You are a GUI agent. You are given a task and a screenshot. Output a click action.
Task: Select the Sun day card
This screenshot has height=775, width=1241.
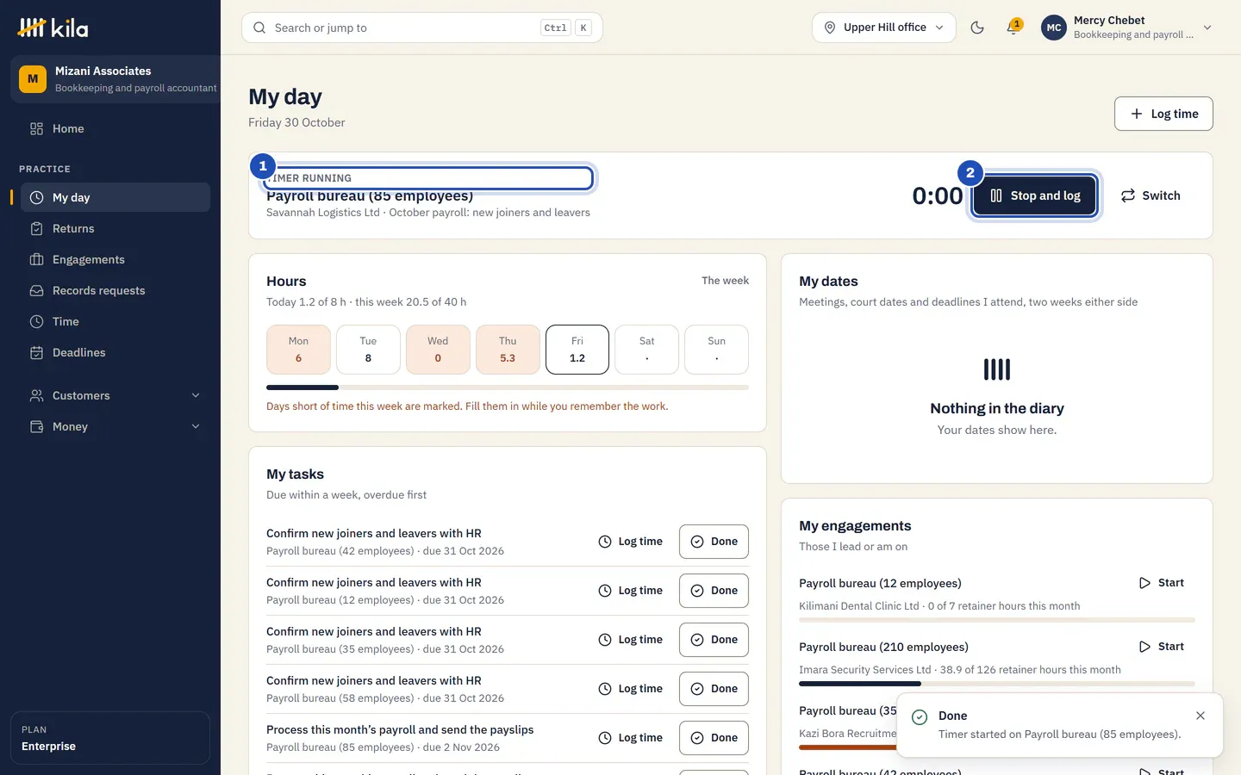tap(716, 350)
